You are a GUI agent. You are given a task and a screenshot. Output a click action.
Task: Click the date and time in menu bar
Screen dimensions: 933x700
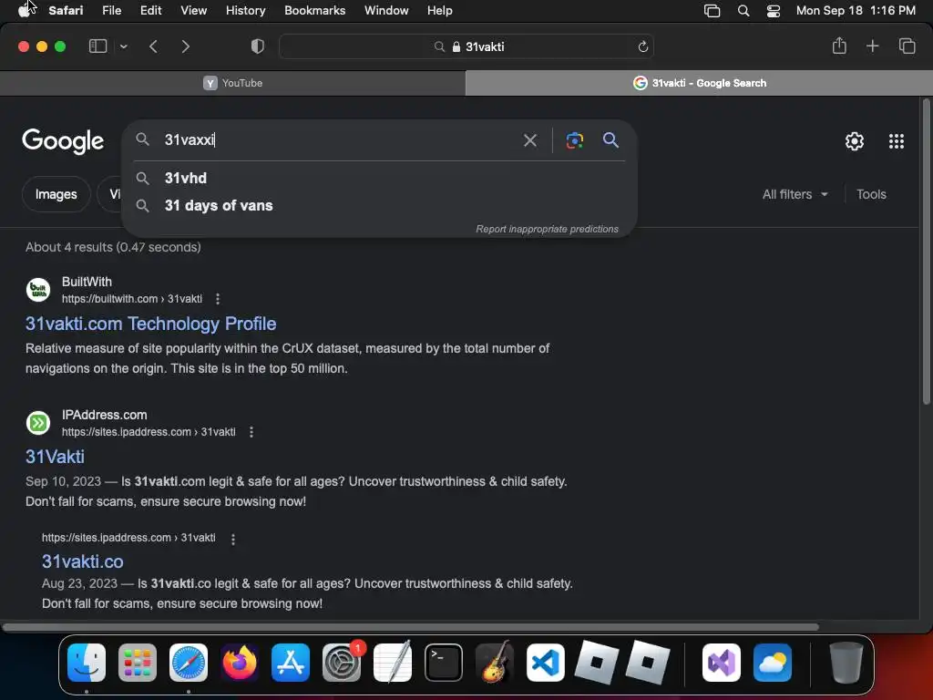856,10
